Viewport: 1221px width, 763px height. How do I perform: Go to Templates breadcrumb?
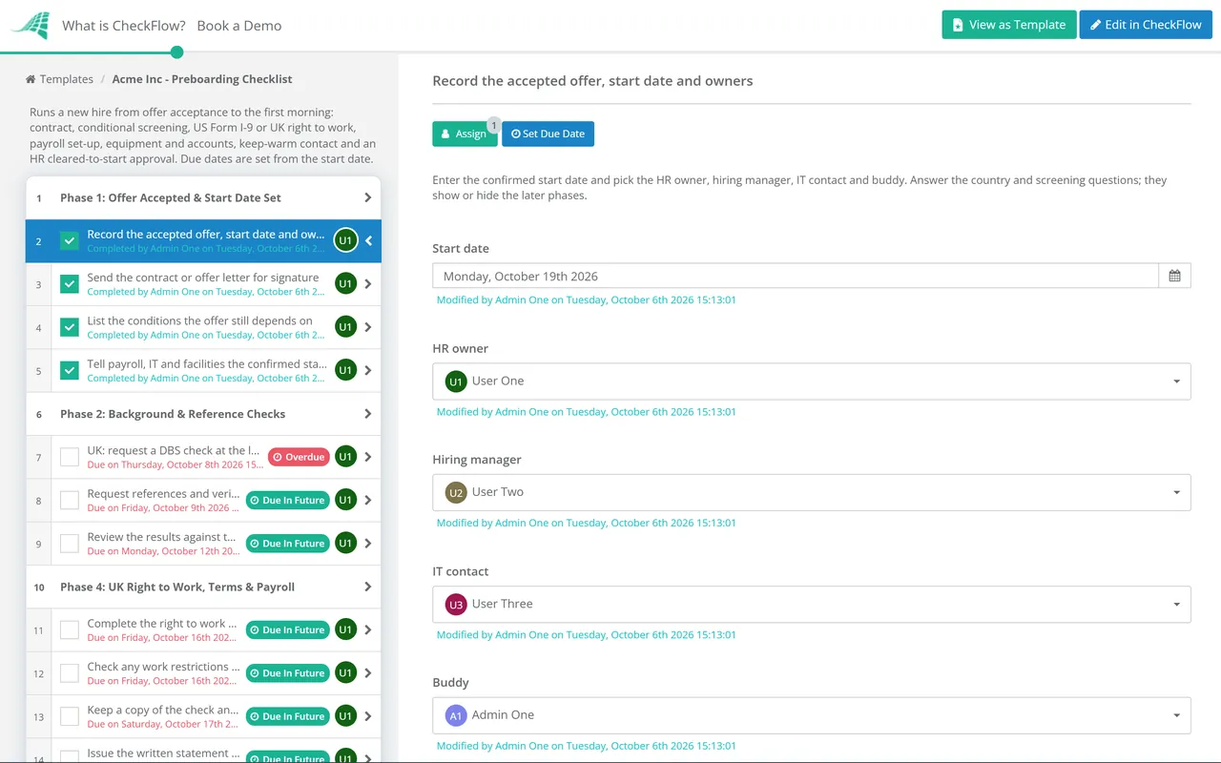click(x=67, y=79)
